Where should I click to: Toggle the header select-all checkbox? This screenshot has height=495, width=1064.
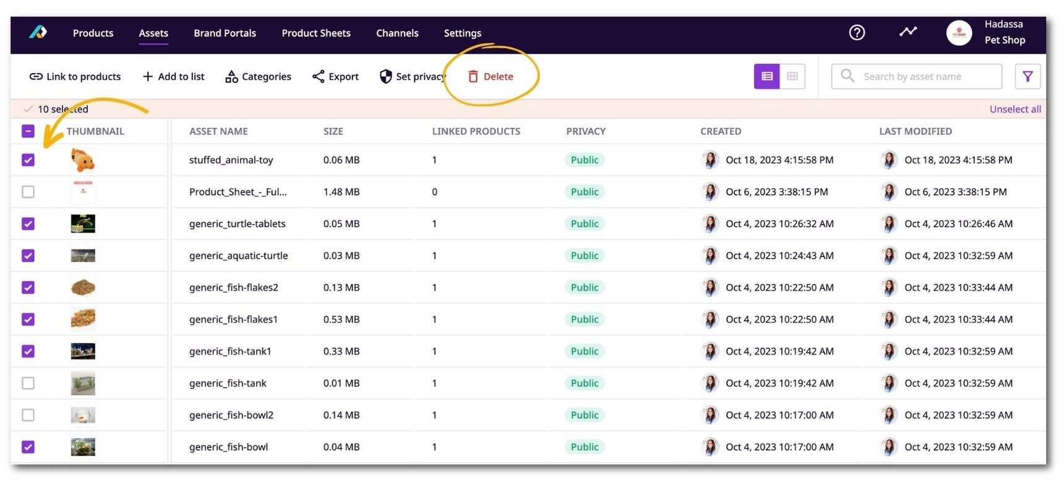(x=28, y=131)
